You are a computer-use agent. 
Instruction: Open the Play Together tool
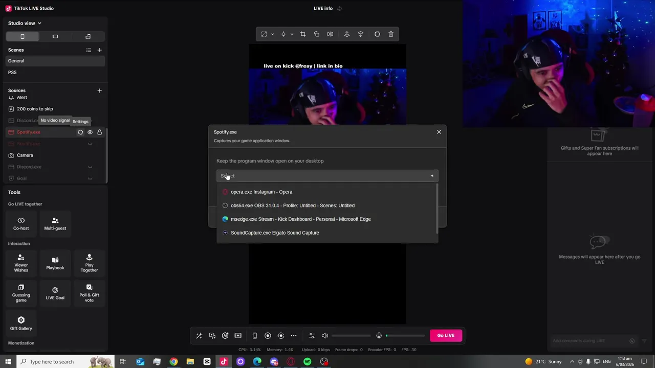[89, 263]
